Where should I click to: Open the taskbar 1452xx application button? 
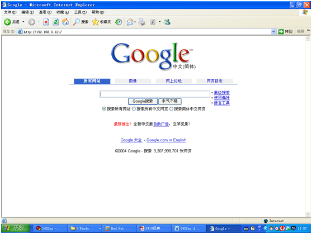coord(50,228)
